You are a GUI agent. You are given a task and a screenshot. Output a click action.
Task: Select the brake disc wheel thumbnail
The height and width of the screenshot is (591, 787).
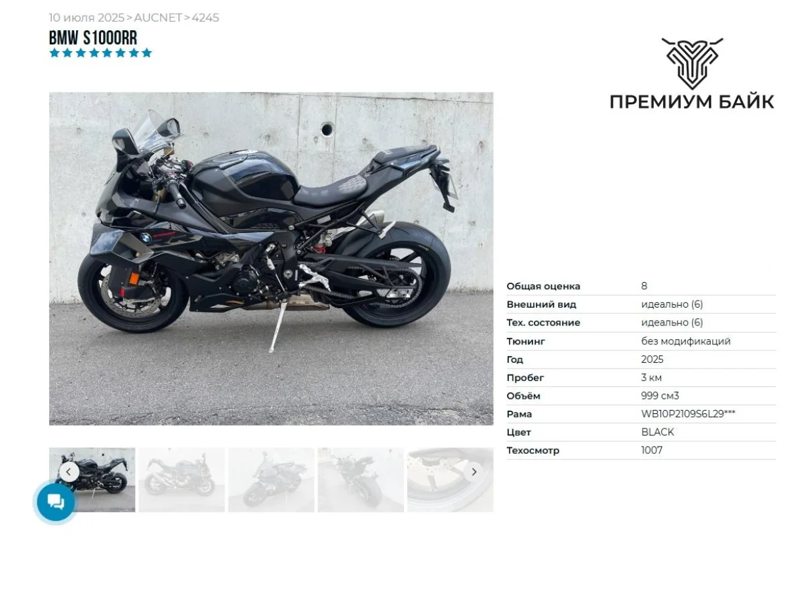coord(450,479)
